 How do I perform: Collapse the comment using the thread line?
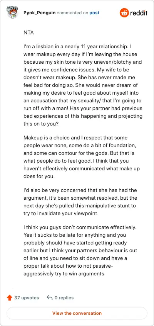(13, 154)
